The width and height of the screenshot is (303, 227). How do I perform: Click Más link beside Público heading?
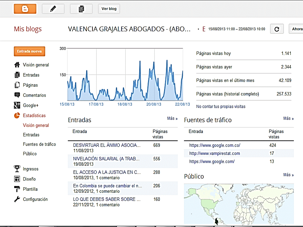288,175
